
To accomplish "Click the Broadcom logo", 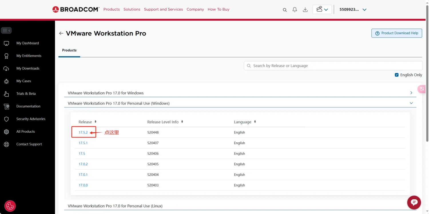I will (76, 9).
